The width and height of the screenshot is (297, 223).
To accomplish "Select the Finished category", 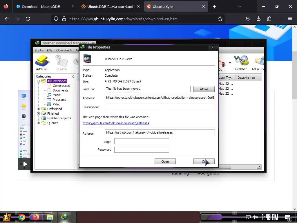I will click(53, 114).
